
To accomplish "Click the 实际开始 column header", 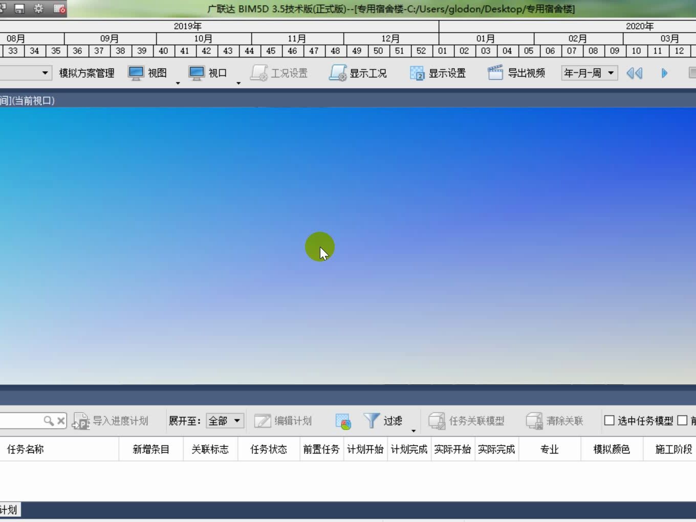I will (x=453, y=449).
